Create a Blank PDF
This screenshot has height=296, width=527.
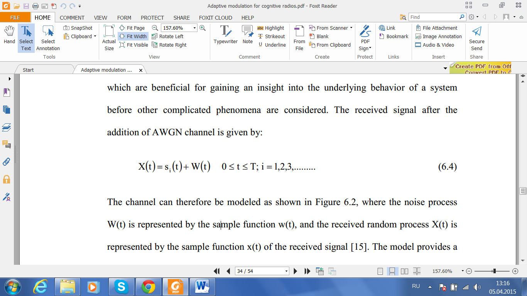pos(319,36)
